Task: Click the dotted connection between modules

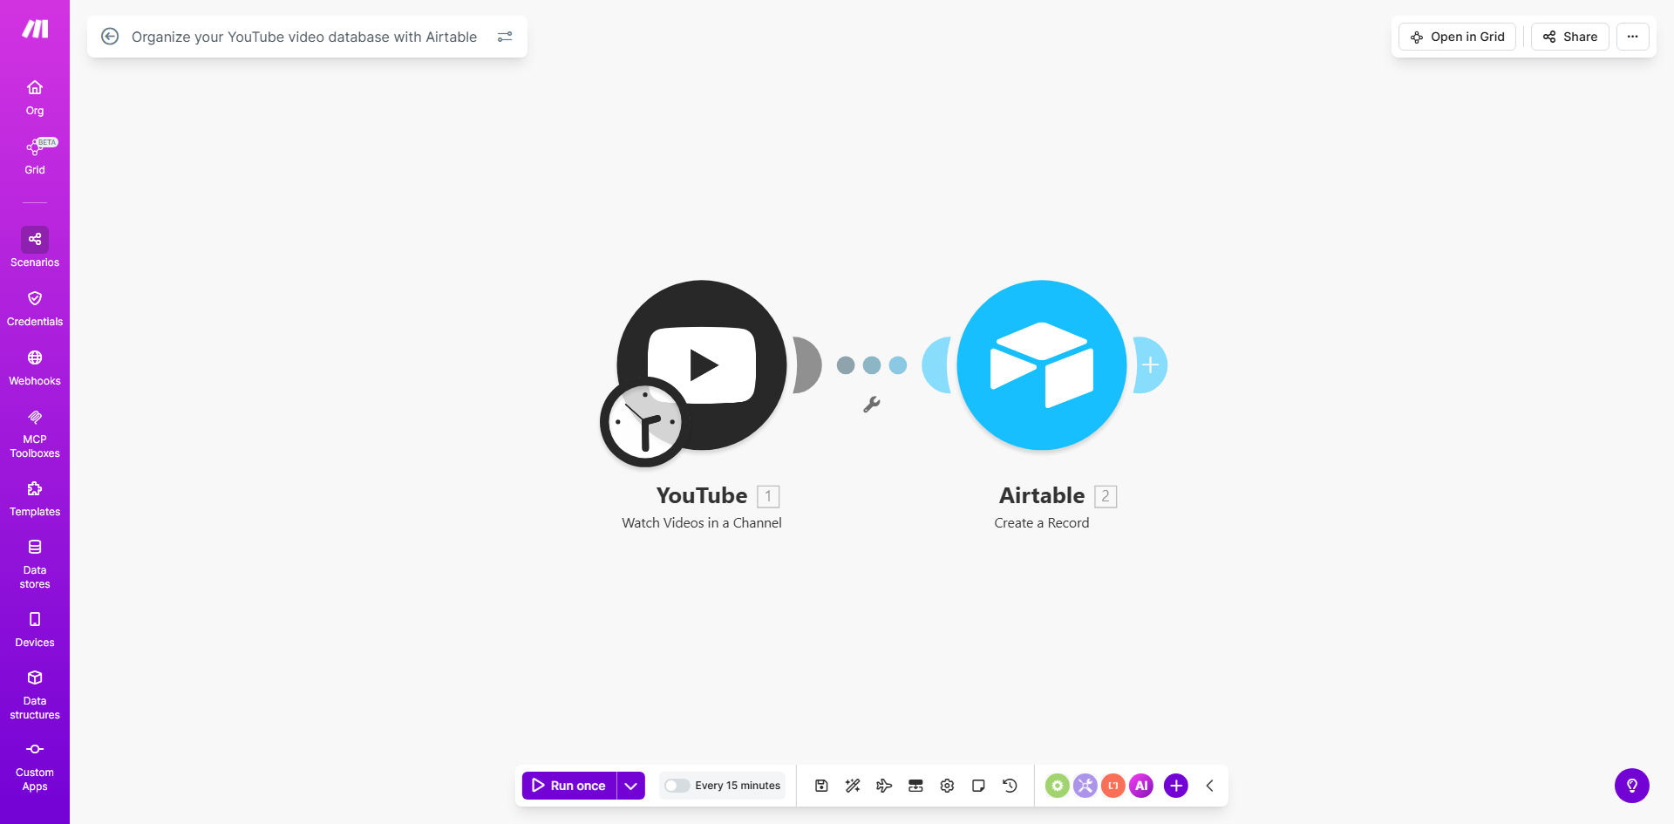Action: coord(872,365)
